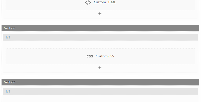This screenshot has width=201, height=102.
Task: Select the Section header above Custom CSS
Action: tap(100, 28)
